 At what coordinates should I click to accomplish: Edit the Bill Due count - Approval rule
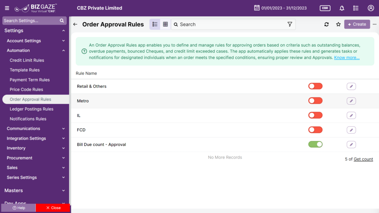[x=351, y=145]
